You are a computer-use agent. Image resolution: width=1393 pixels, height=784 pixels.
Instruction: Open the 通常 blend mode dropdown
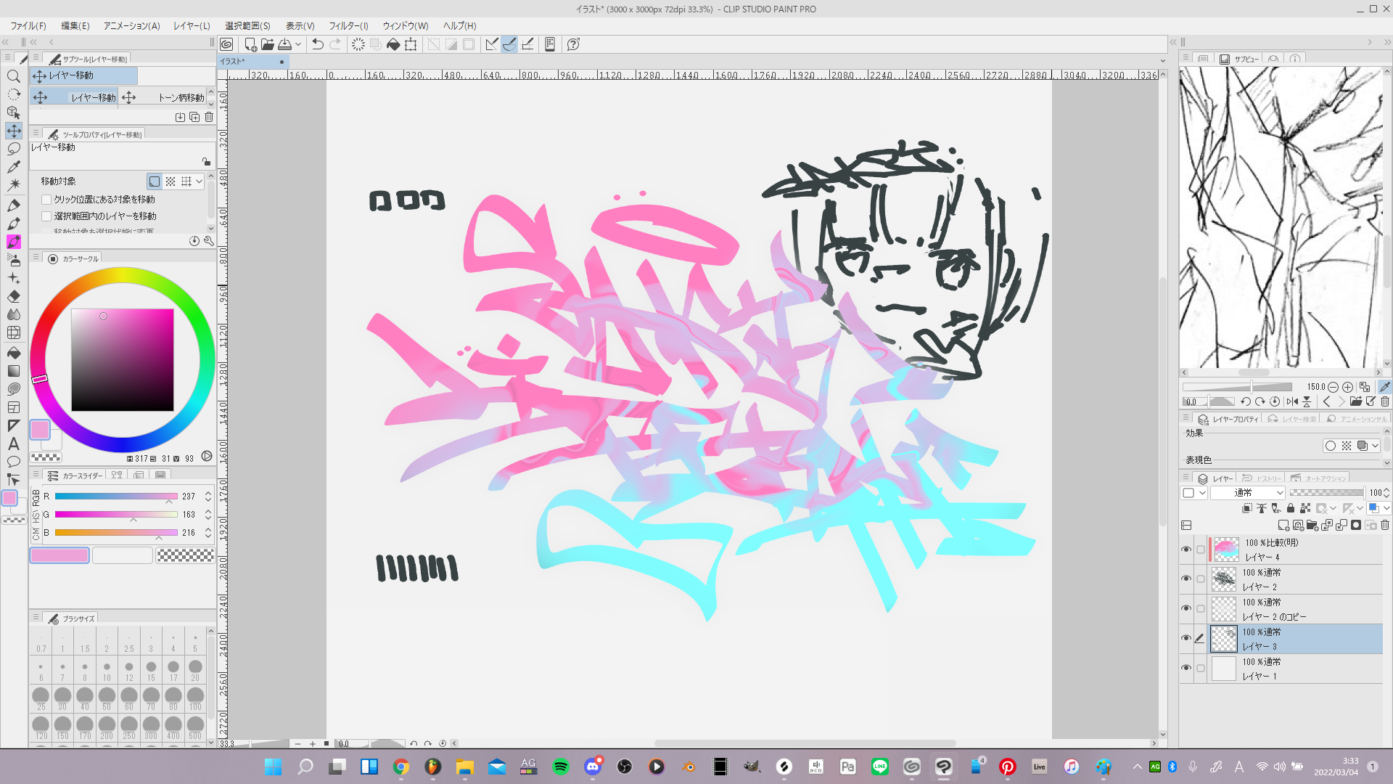click(1248, 493)
